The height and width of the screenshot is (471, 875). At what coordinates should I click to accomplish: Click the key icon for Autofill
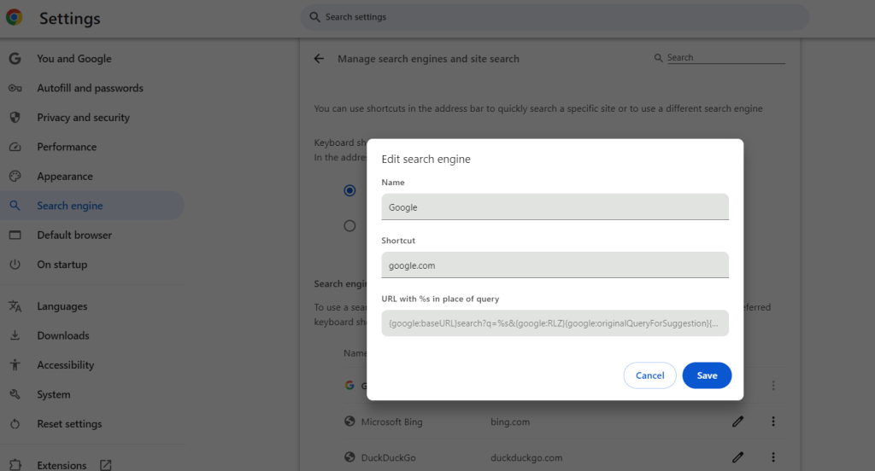pyautogui.click(x=15, y=88)
